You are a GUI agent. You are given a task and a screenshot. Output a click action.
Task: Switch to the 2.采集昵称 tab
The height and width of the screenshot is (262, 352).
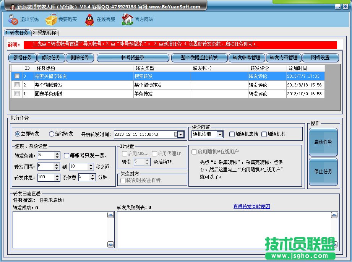coord(44,33)
